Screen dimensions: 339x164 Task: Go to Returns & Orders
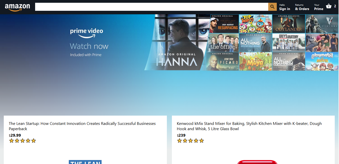(x=302, y=7)
